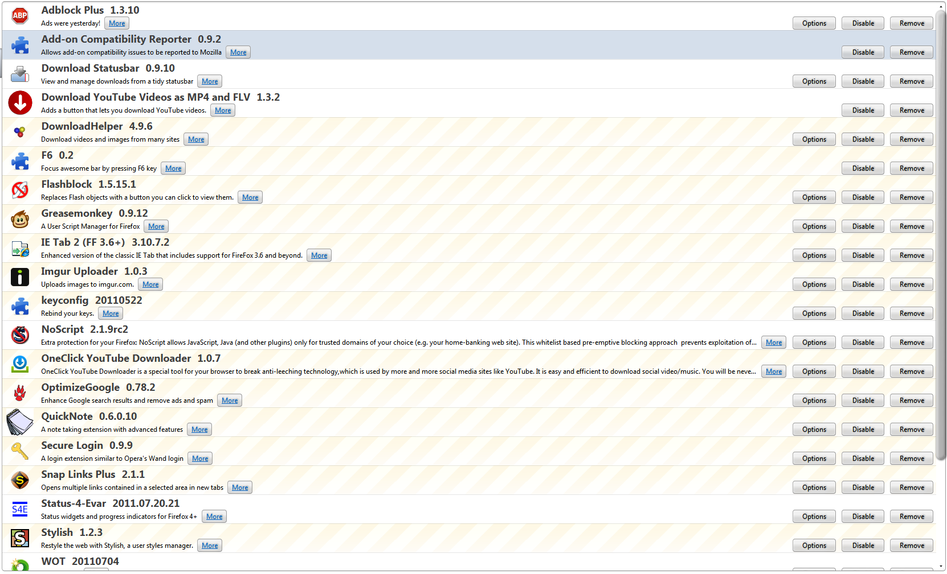The image size is (947, 574).
Task: Click the QuickNote notepad icon
Action: (20, 422)
